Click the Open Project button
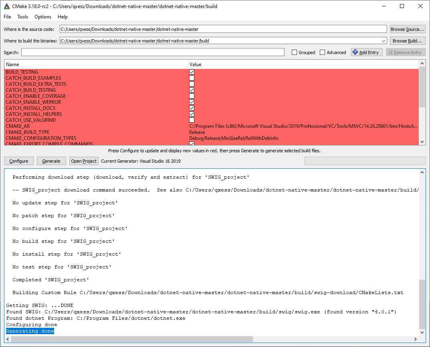Screen dimensions: 430x347 (x=84, y=161)
